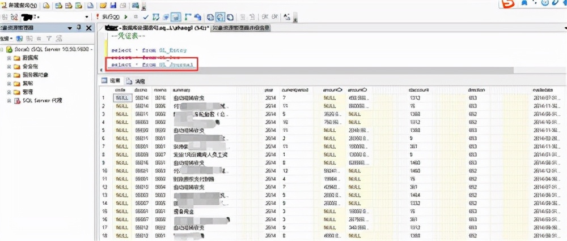Open an Analysis Services XMLA Query
Viewport: 567px width, 241px height.
click(78, 6)
